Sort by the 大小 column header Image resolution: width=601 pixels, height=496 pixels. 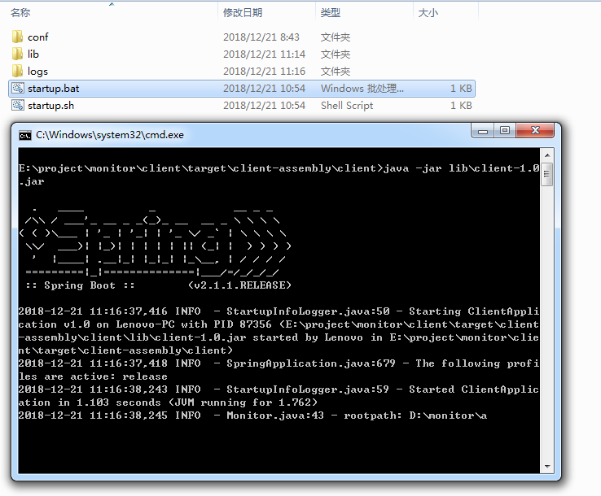pos(428,13)
